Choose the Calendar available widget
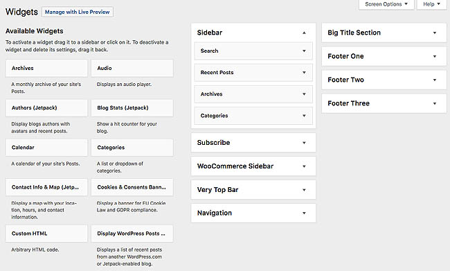The image size is (450, 271). 46,148
